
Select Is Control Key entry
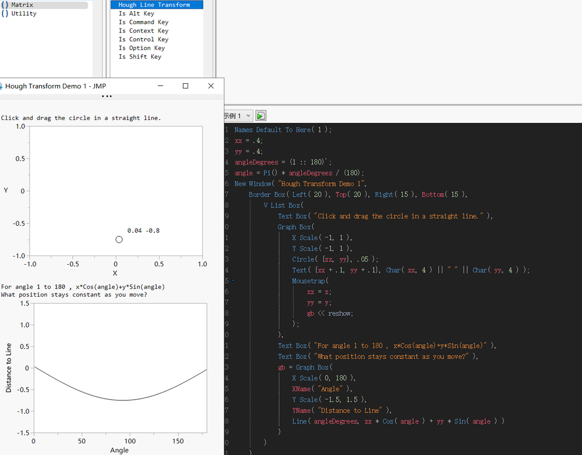tap(143, 40)
